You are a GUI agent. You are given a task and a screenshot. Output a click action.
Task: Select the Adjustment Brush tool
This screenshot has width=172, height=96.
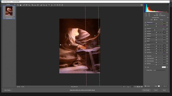click(x=46, y=5)
